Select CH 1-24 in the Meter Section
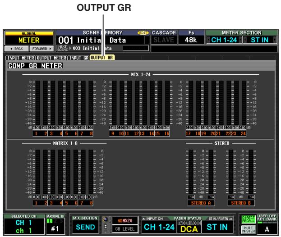 pyautogui.click(x=224, y=40)
